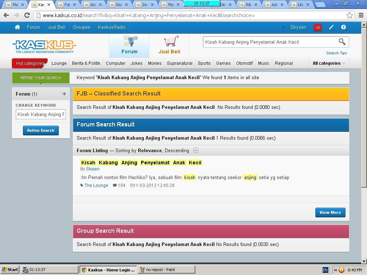Viewport: 367px width, 275px height.
Task: Click the thread timestamp 11-03-2013 12:45:28
Action: (152, 185)
